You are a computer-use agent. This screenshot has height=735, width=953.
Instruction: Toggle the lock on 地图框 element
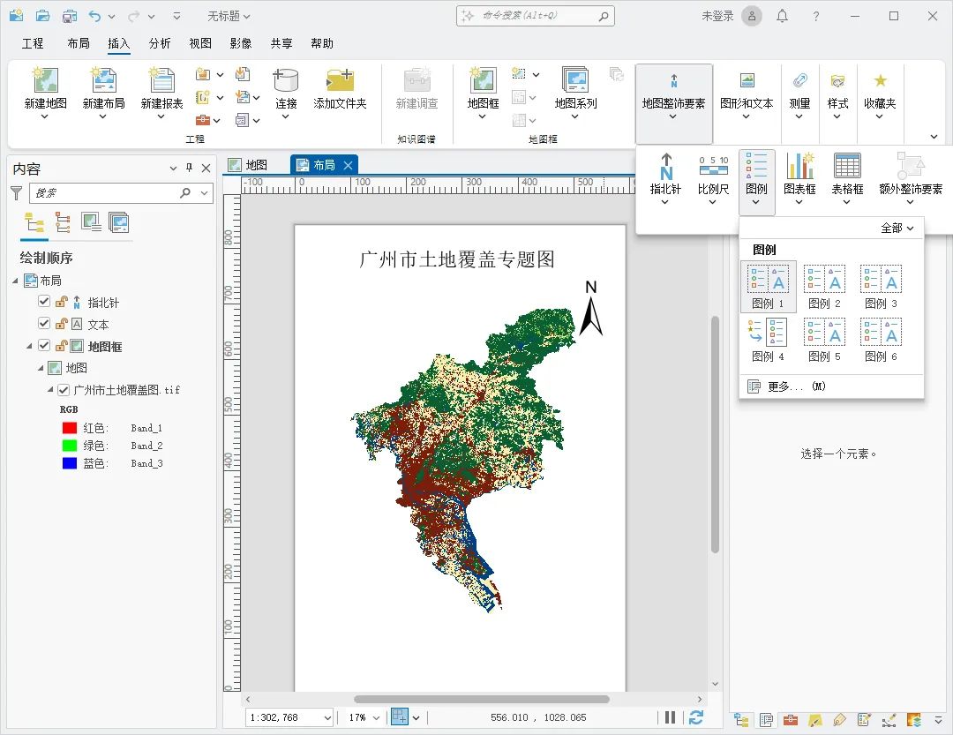pyautogui.click(x=62, y=345)
